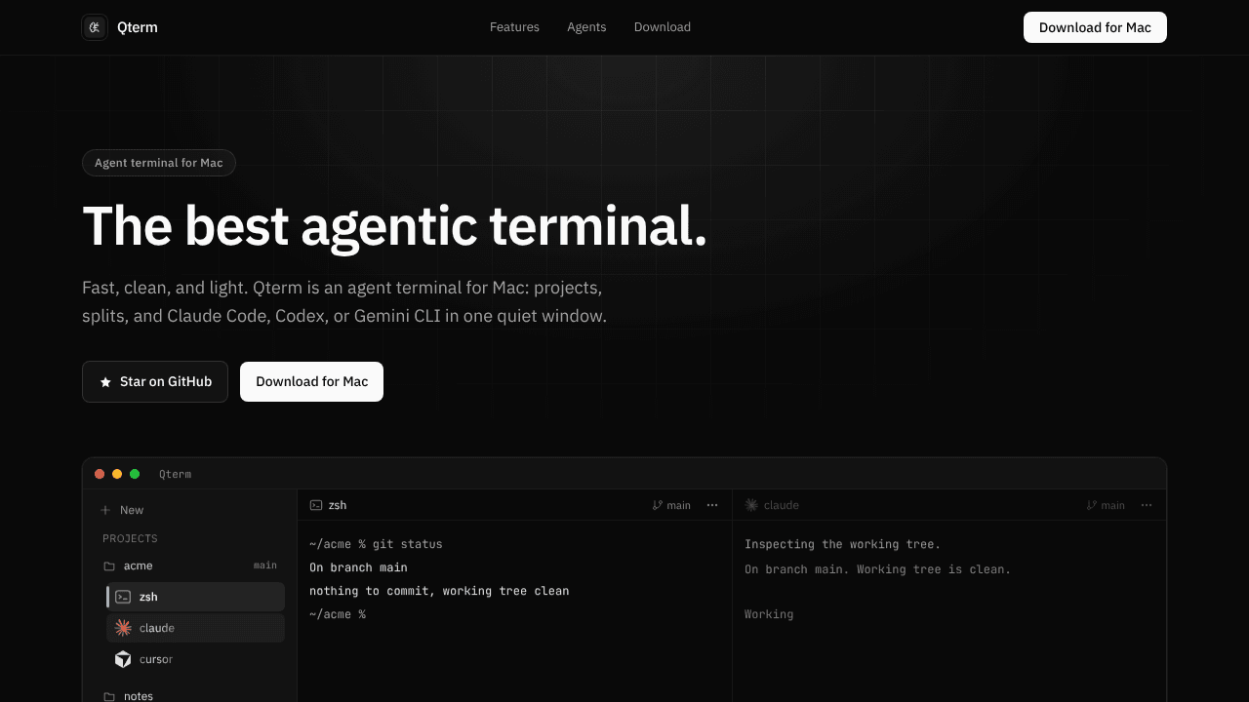This screenshot has width=1249, height=702.
Task: Click git branch icon in claude pane
Action: pyautogui.click(x=1092, y=505)
